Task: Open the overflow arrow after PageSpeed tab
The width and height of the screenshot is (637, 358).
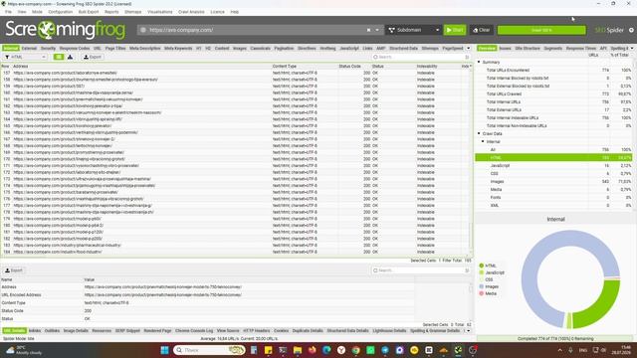Action: point(469,49)
